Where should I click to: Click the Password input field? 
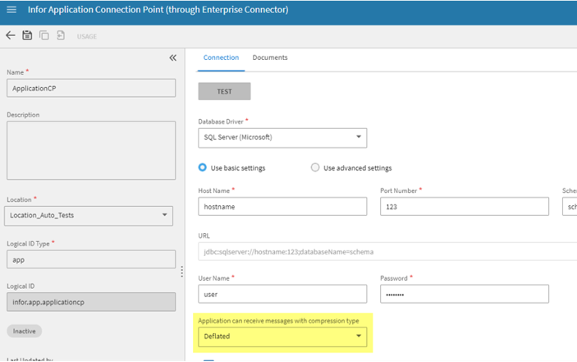(464, 294)
